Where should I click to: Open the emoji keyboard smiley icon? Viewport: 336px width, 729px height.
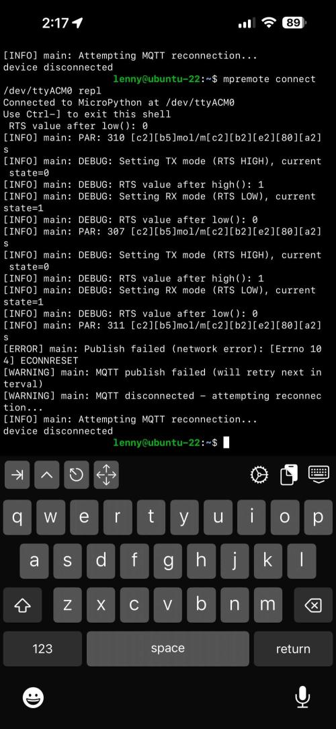[33, 698]
